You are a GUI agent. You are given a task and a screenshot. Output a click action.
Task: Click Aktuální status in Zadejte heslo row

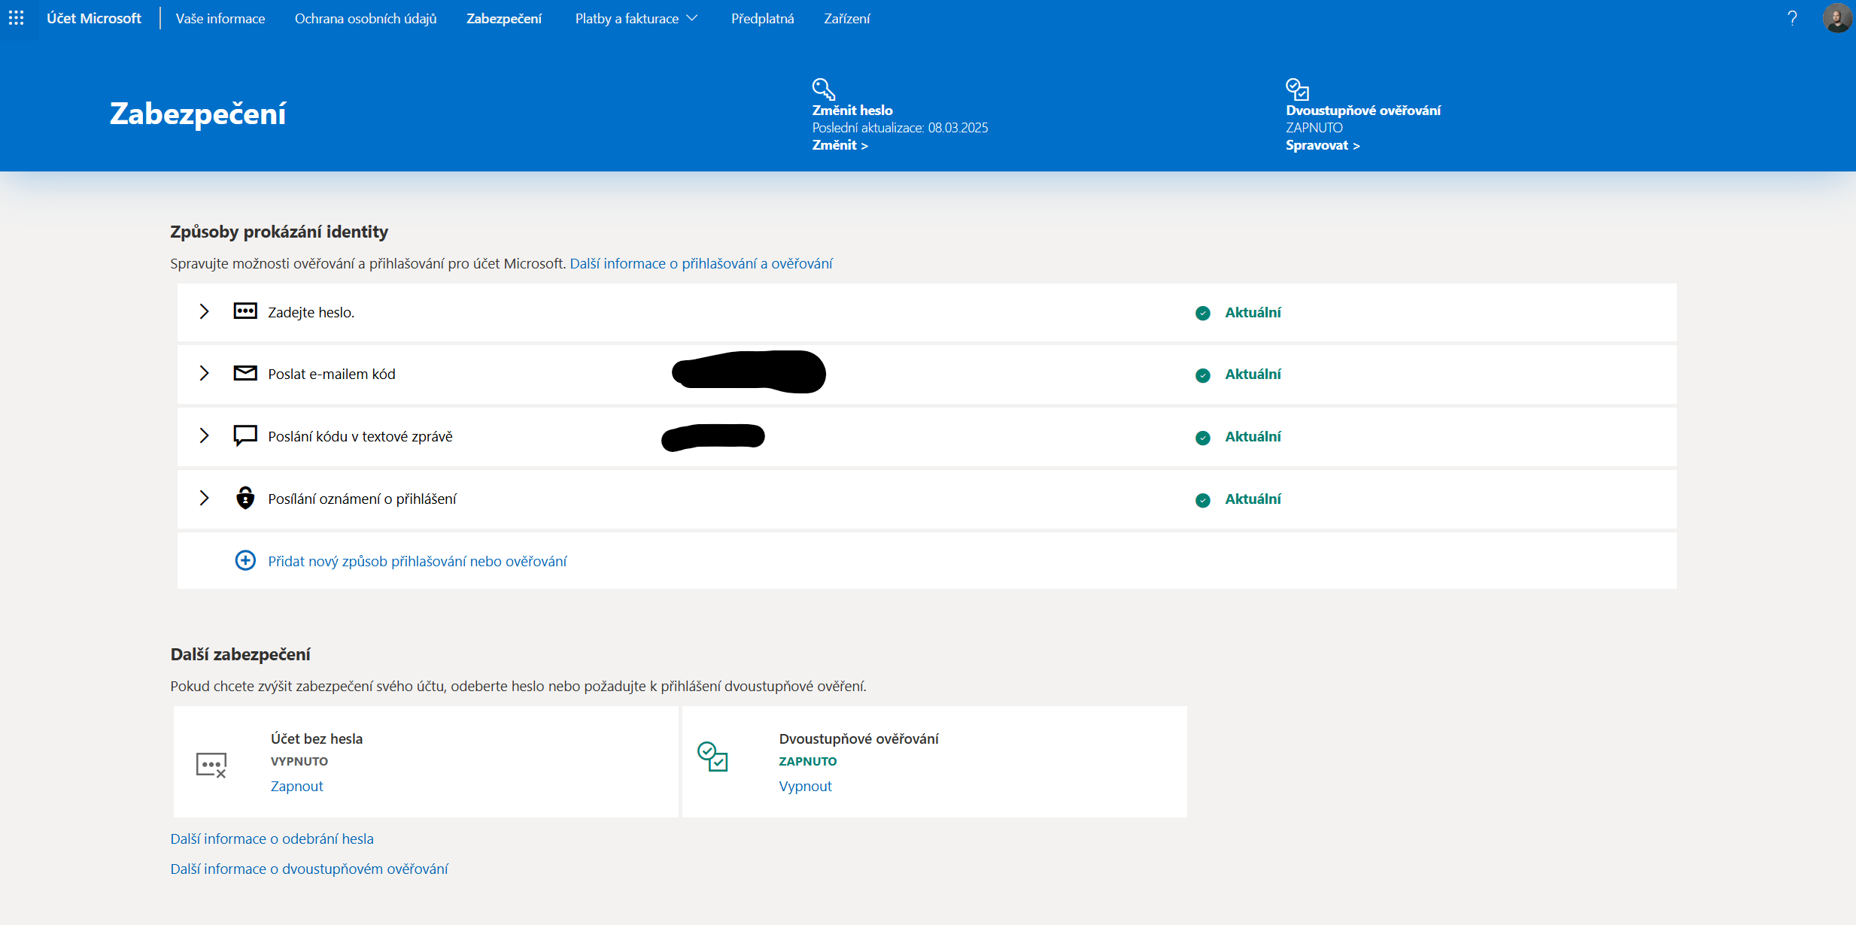(1253, 312)
